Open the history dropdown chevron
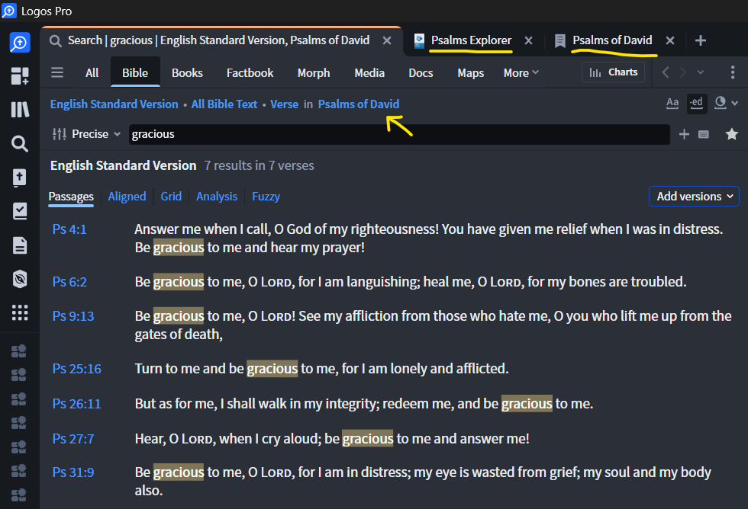The width and height of the screenshot is (748, 509). point(701,72)
